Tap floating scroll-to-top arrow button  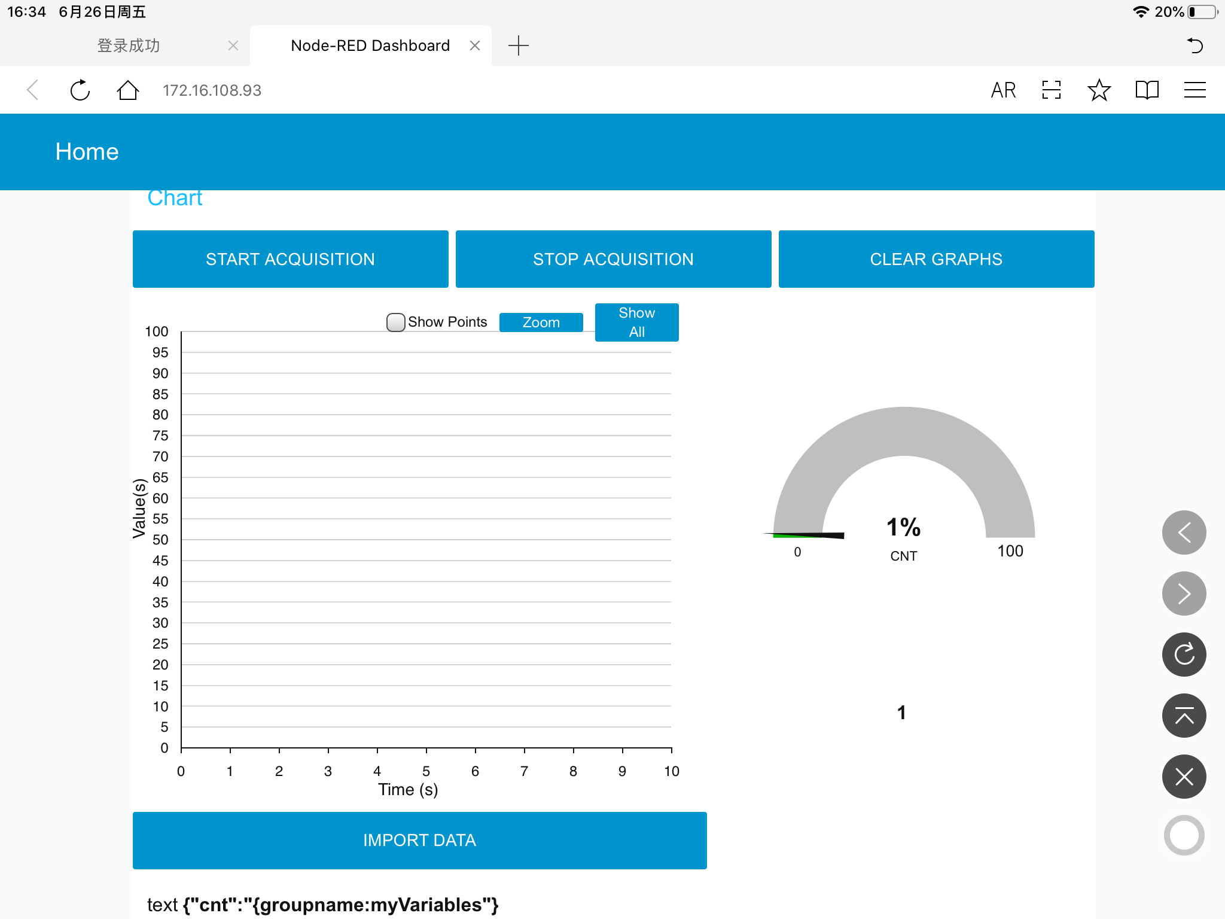pyautogui.click(x=1184, y=716)
